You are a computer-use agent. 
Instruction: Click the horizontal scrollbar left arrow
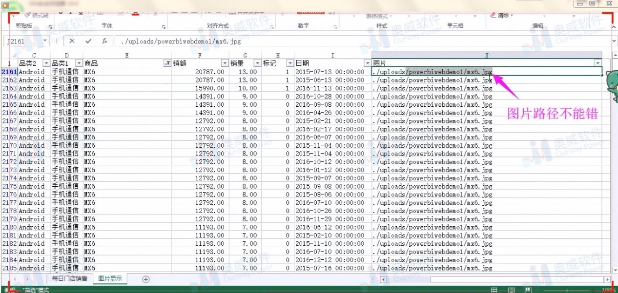click(384, 279)
